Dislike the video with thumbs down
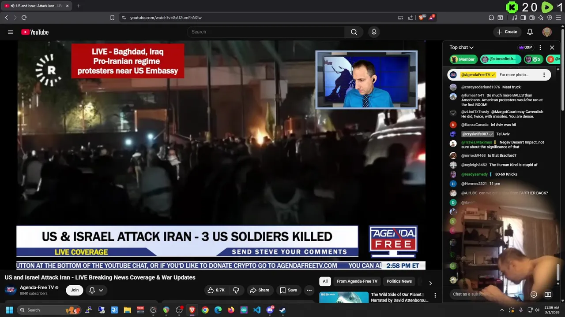Screen dimensions: 565x317 [236, 290]
